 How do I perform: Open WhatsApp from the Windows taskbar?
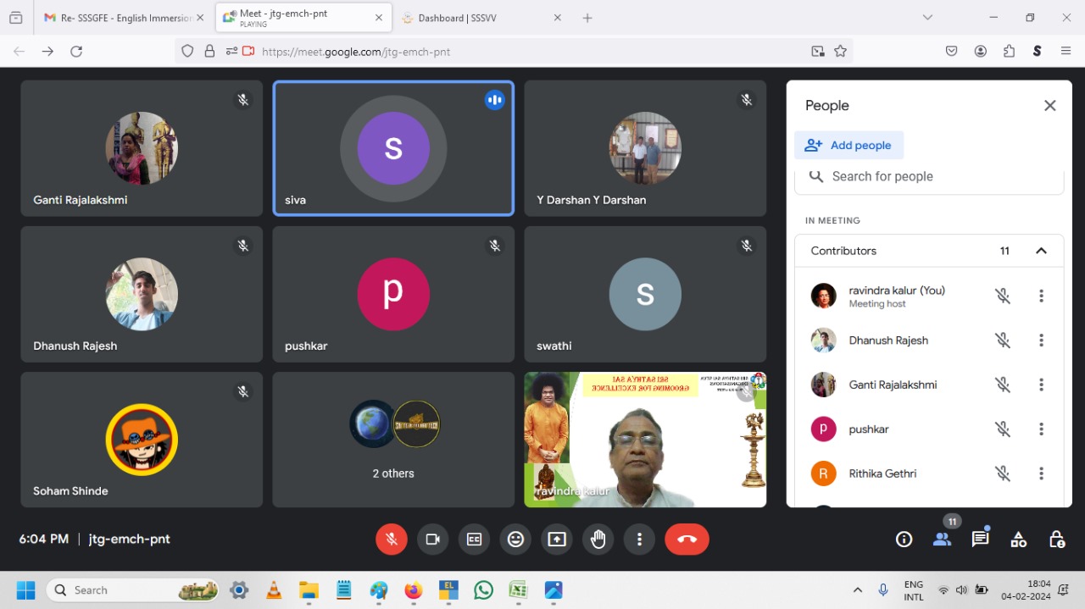coord(483,590)
